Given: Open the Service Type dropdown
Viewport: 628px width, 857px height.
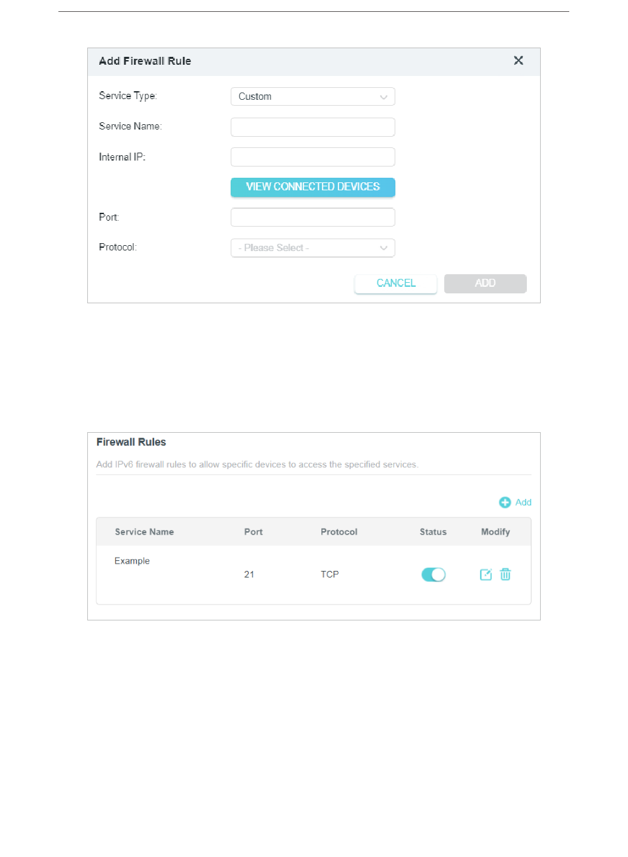Looking at the screenshot, I should pos(313,96).
